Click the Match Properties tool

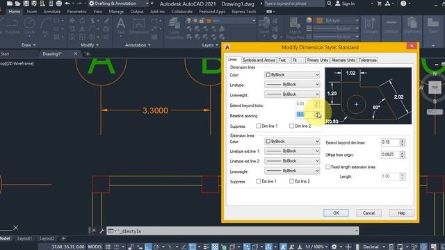(x=295, y=28)
